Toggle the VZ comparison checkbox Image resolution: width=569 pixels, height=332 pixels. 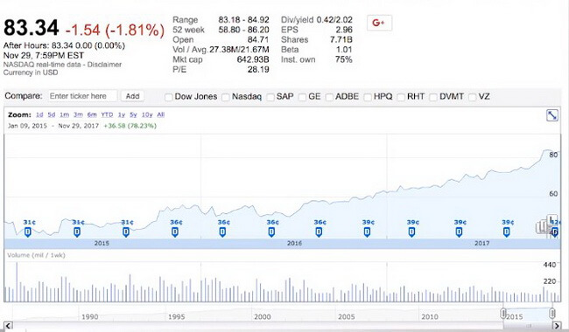pos(472,97)
